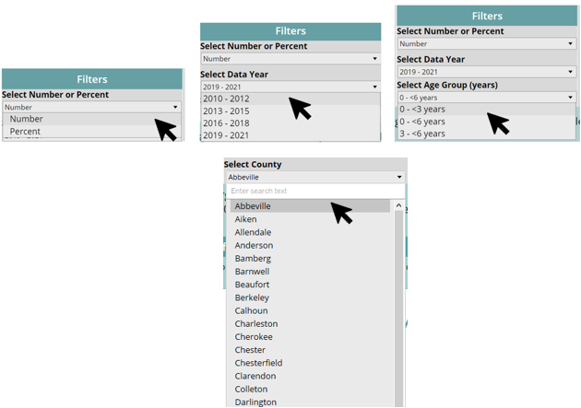Click the 'Enter search text' county search field

click(314, 192)
